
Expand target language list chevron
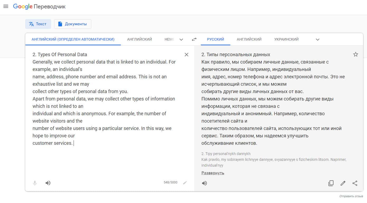point(318,40)
